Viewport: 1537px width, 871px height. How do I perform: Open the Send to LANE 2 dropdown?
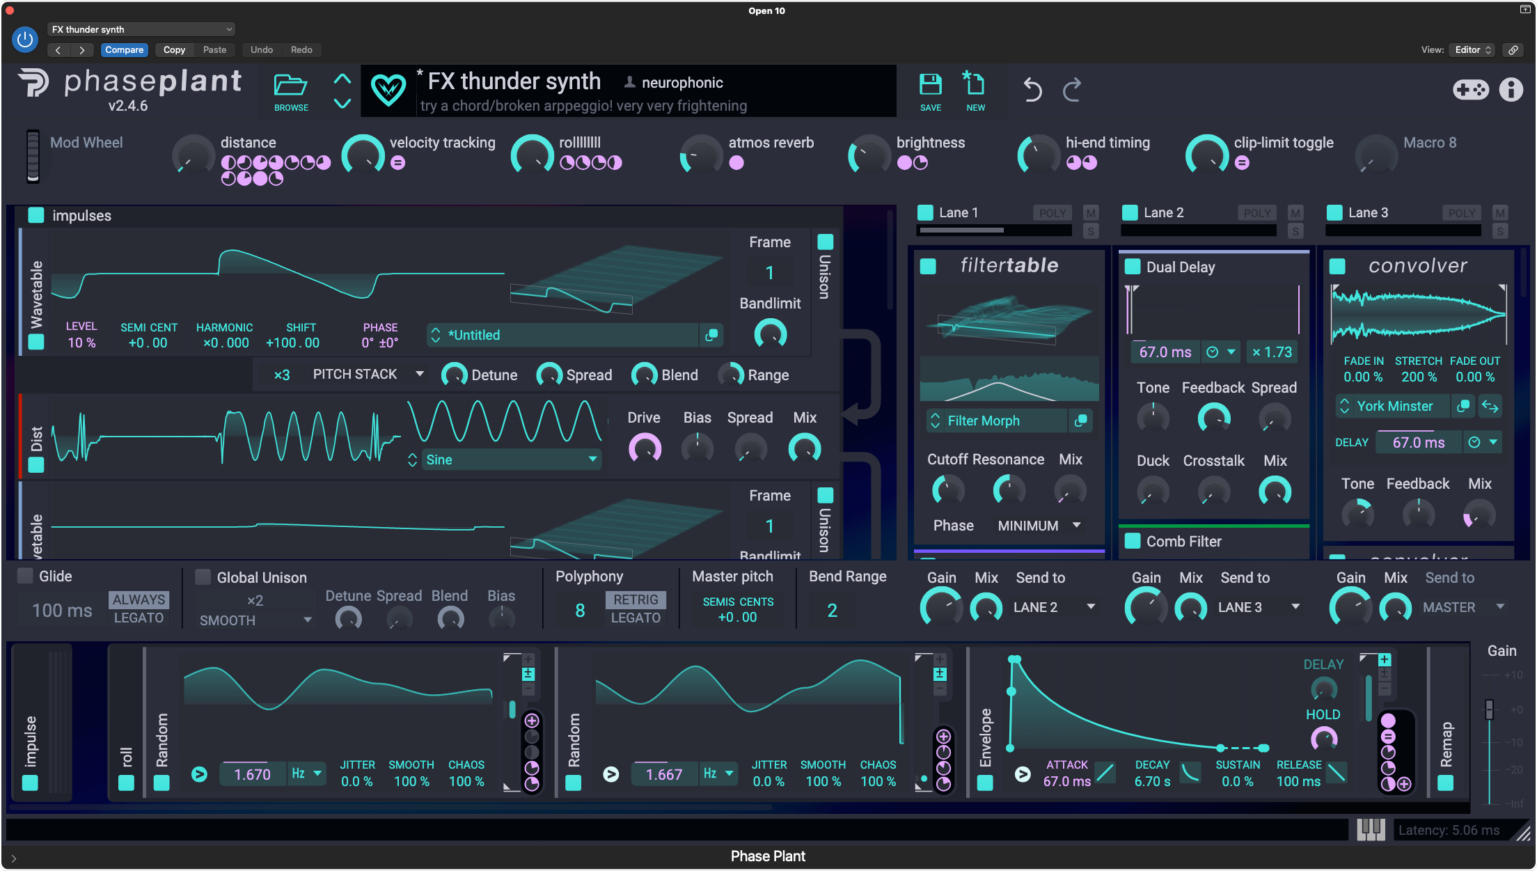point(1055,607)
